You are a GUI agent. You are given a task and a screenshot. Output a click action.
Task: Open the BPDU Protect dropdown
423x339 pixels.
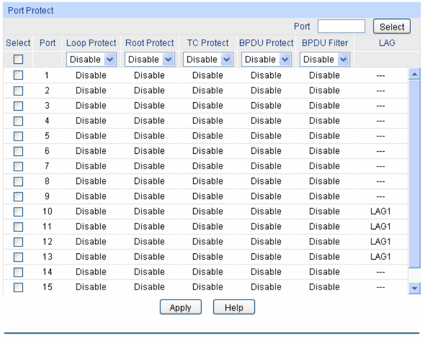266,60
